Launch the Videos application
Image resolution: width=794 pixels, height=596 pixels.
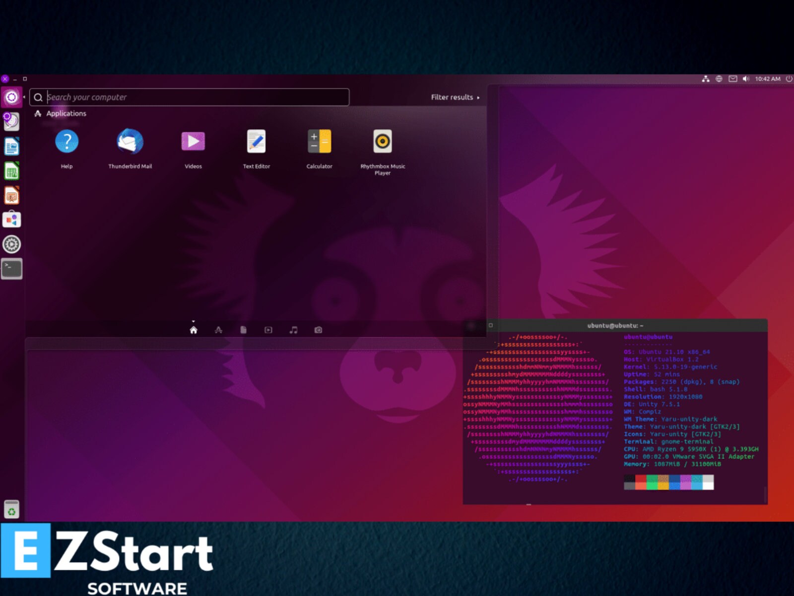pos(193,142)
